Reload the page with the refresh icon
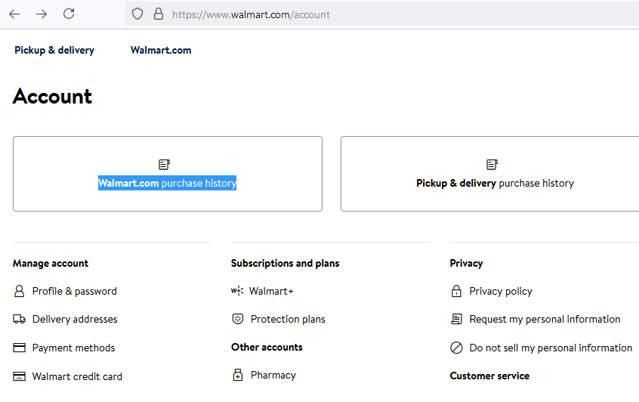 69,14
